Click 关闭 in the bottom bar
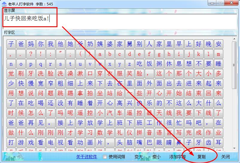 [225, 157]
